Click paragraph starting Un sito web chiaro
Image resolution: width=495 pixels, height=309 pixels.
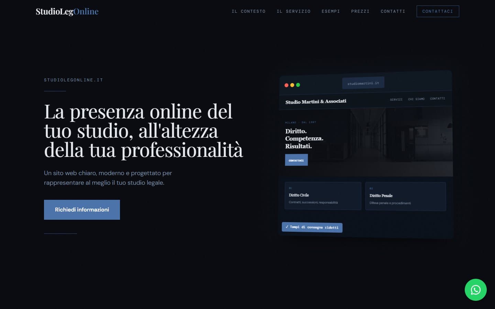[108, 178]
